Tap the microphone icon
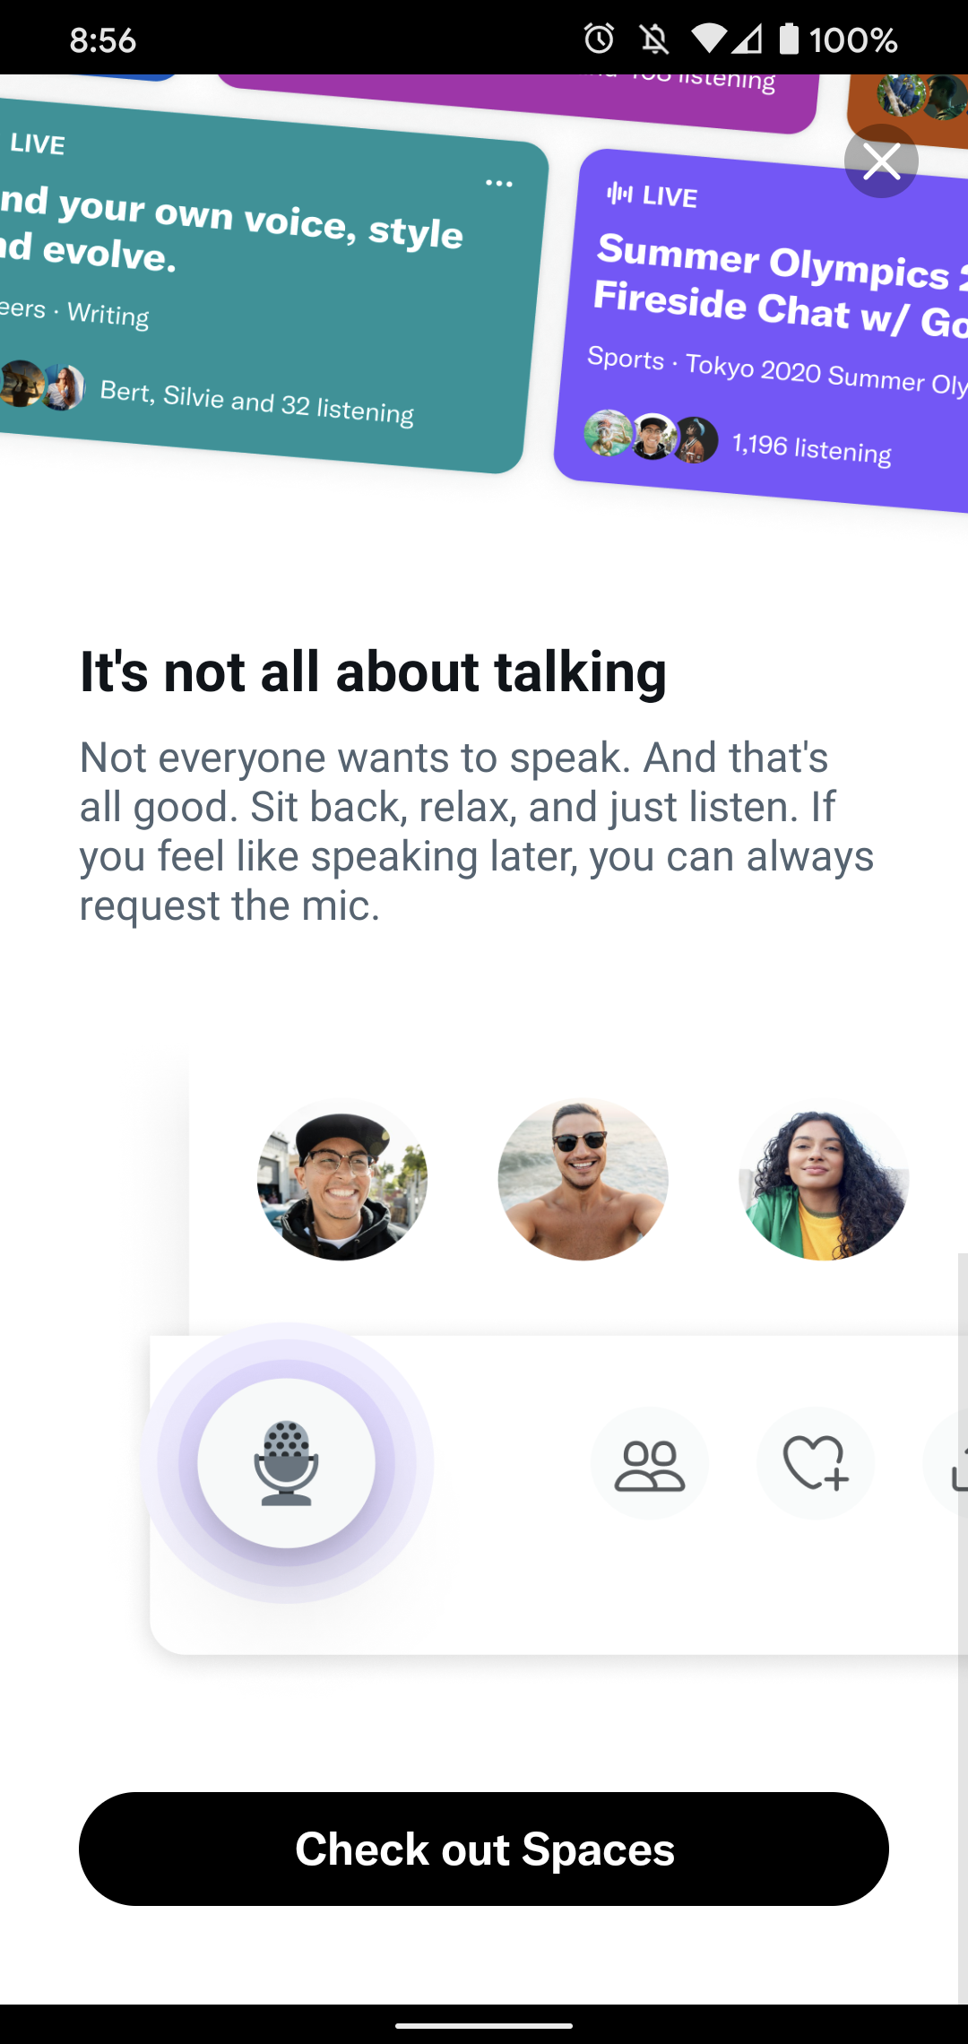The height and width of the screenshot is (2044, 968). tap(286, 1463)
